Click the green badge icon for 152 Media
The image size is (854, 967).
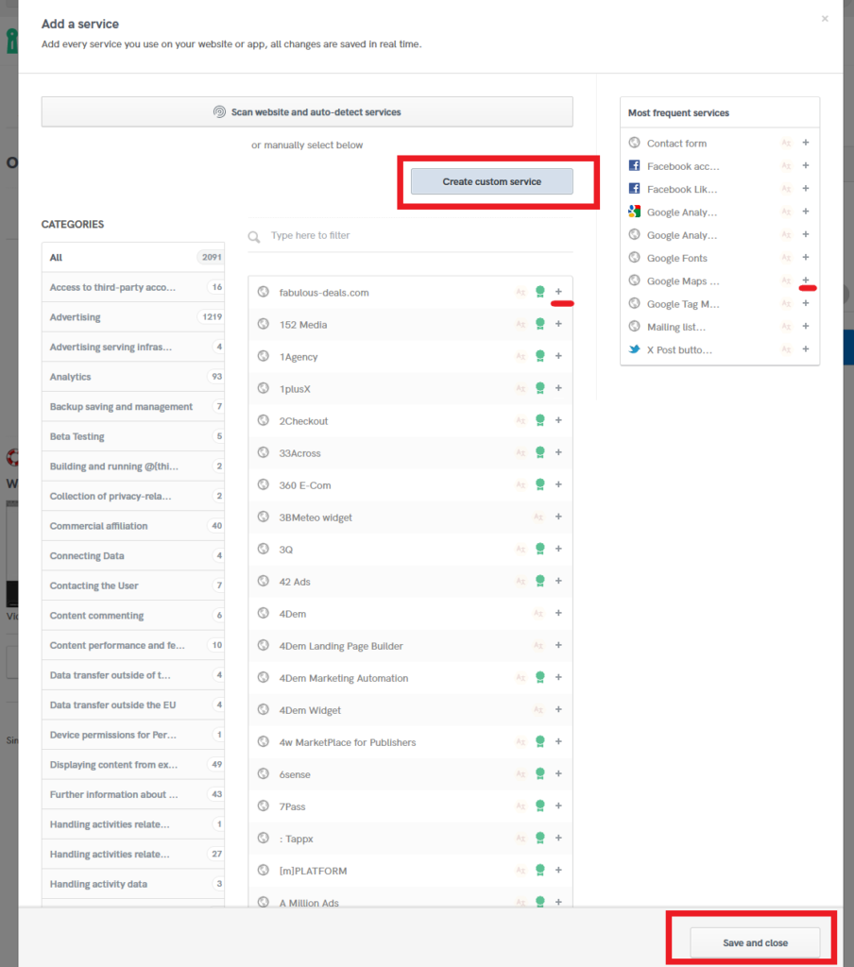(540, 324)
